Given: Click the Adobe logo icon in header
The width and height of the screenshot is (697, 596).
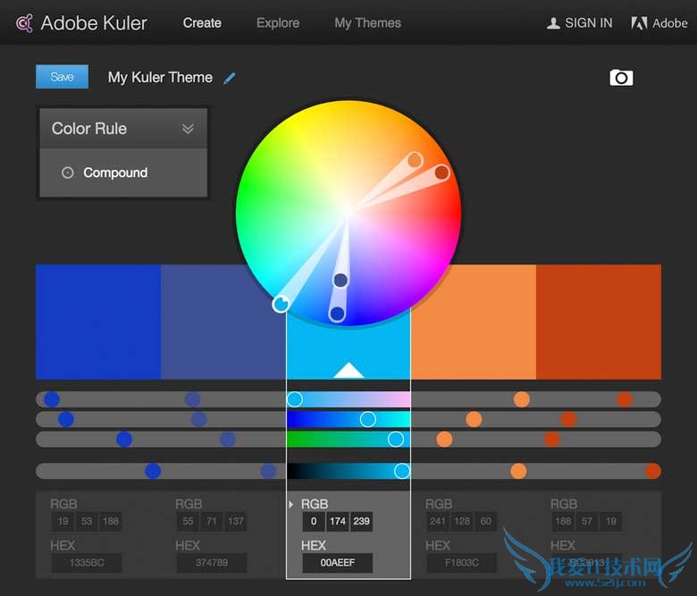Looking at the screenshot, I should [x=639, y=23].
